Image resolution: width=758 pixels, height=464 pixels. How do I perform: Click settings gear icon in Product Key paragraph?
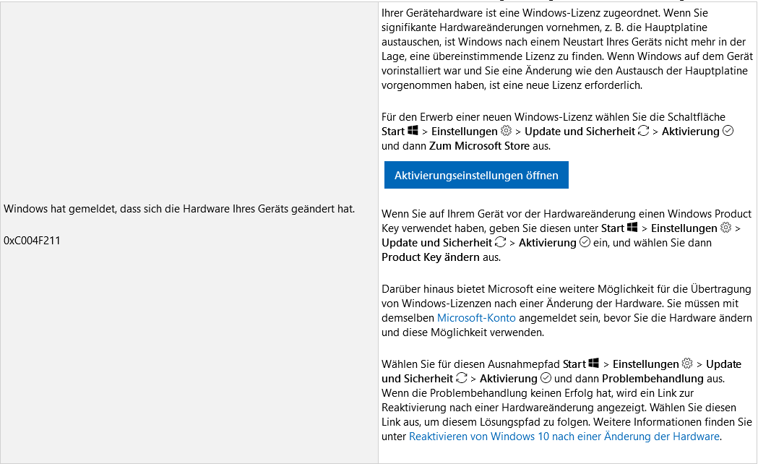(725, 227)
